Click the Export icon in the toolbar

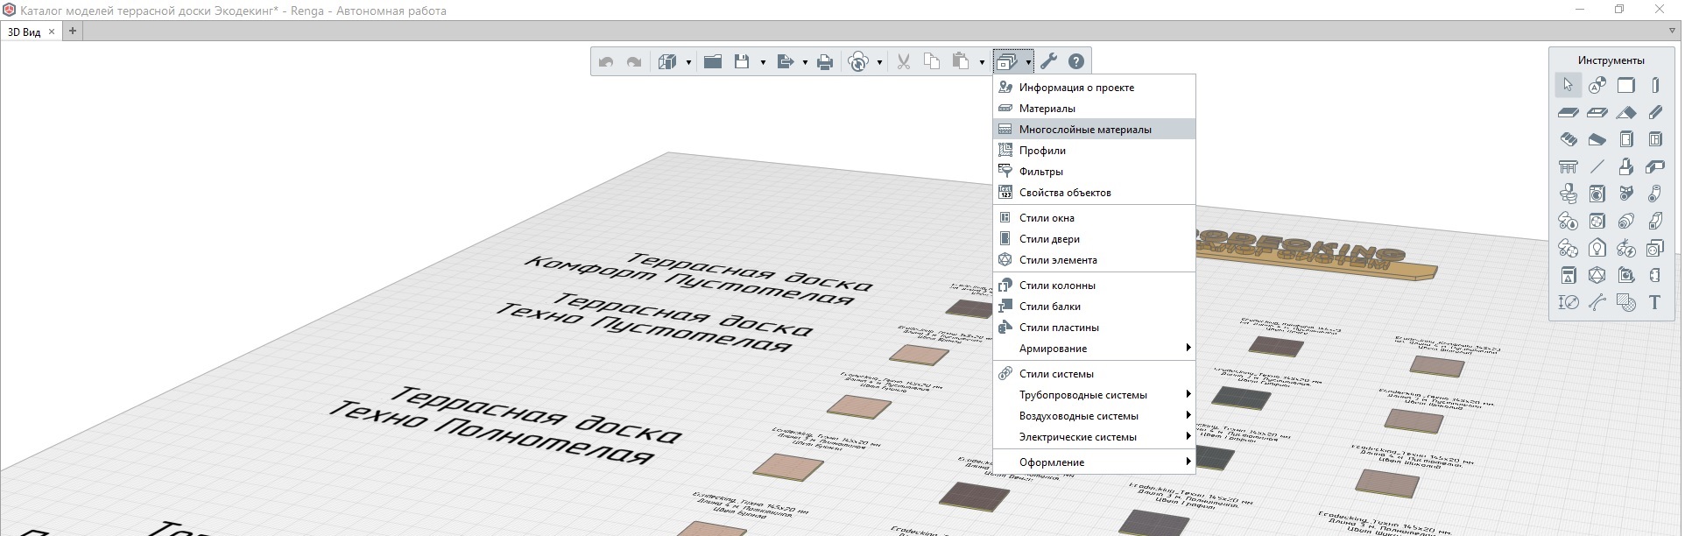[x=785, y=61]
